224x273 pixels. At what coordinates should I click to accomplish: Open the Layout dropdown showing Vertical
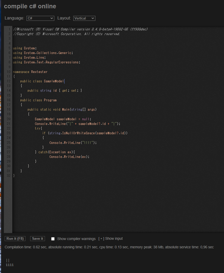pos(84,18)
